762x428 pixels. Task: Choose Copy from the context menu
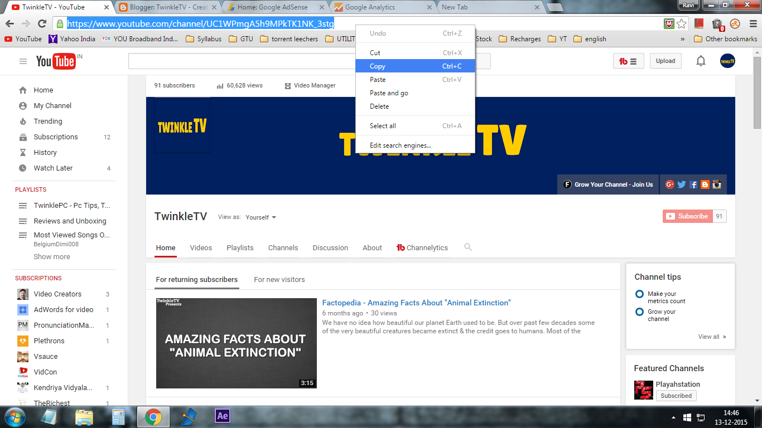click(x=415, y=66)
